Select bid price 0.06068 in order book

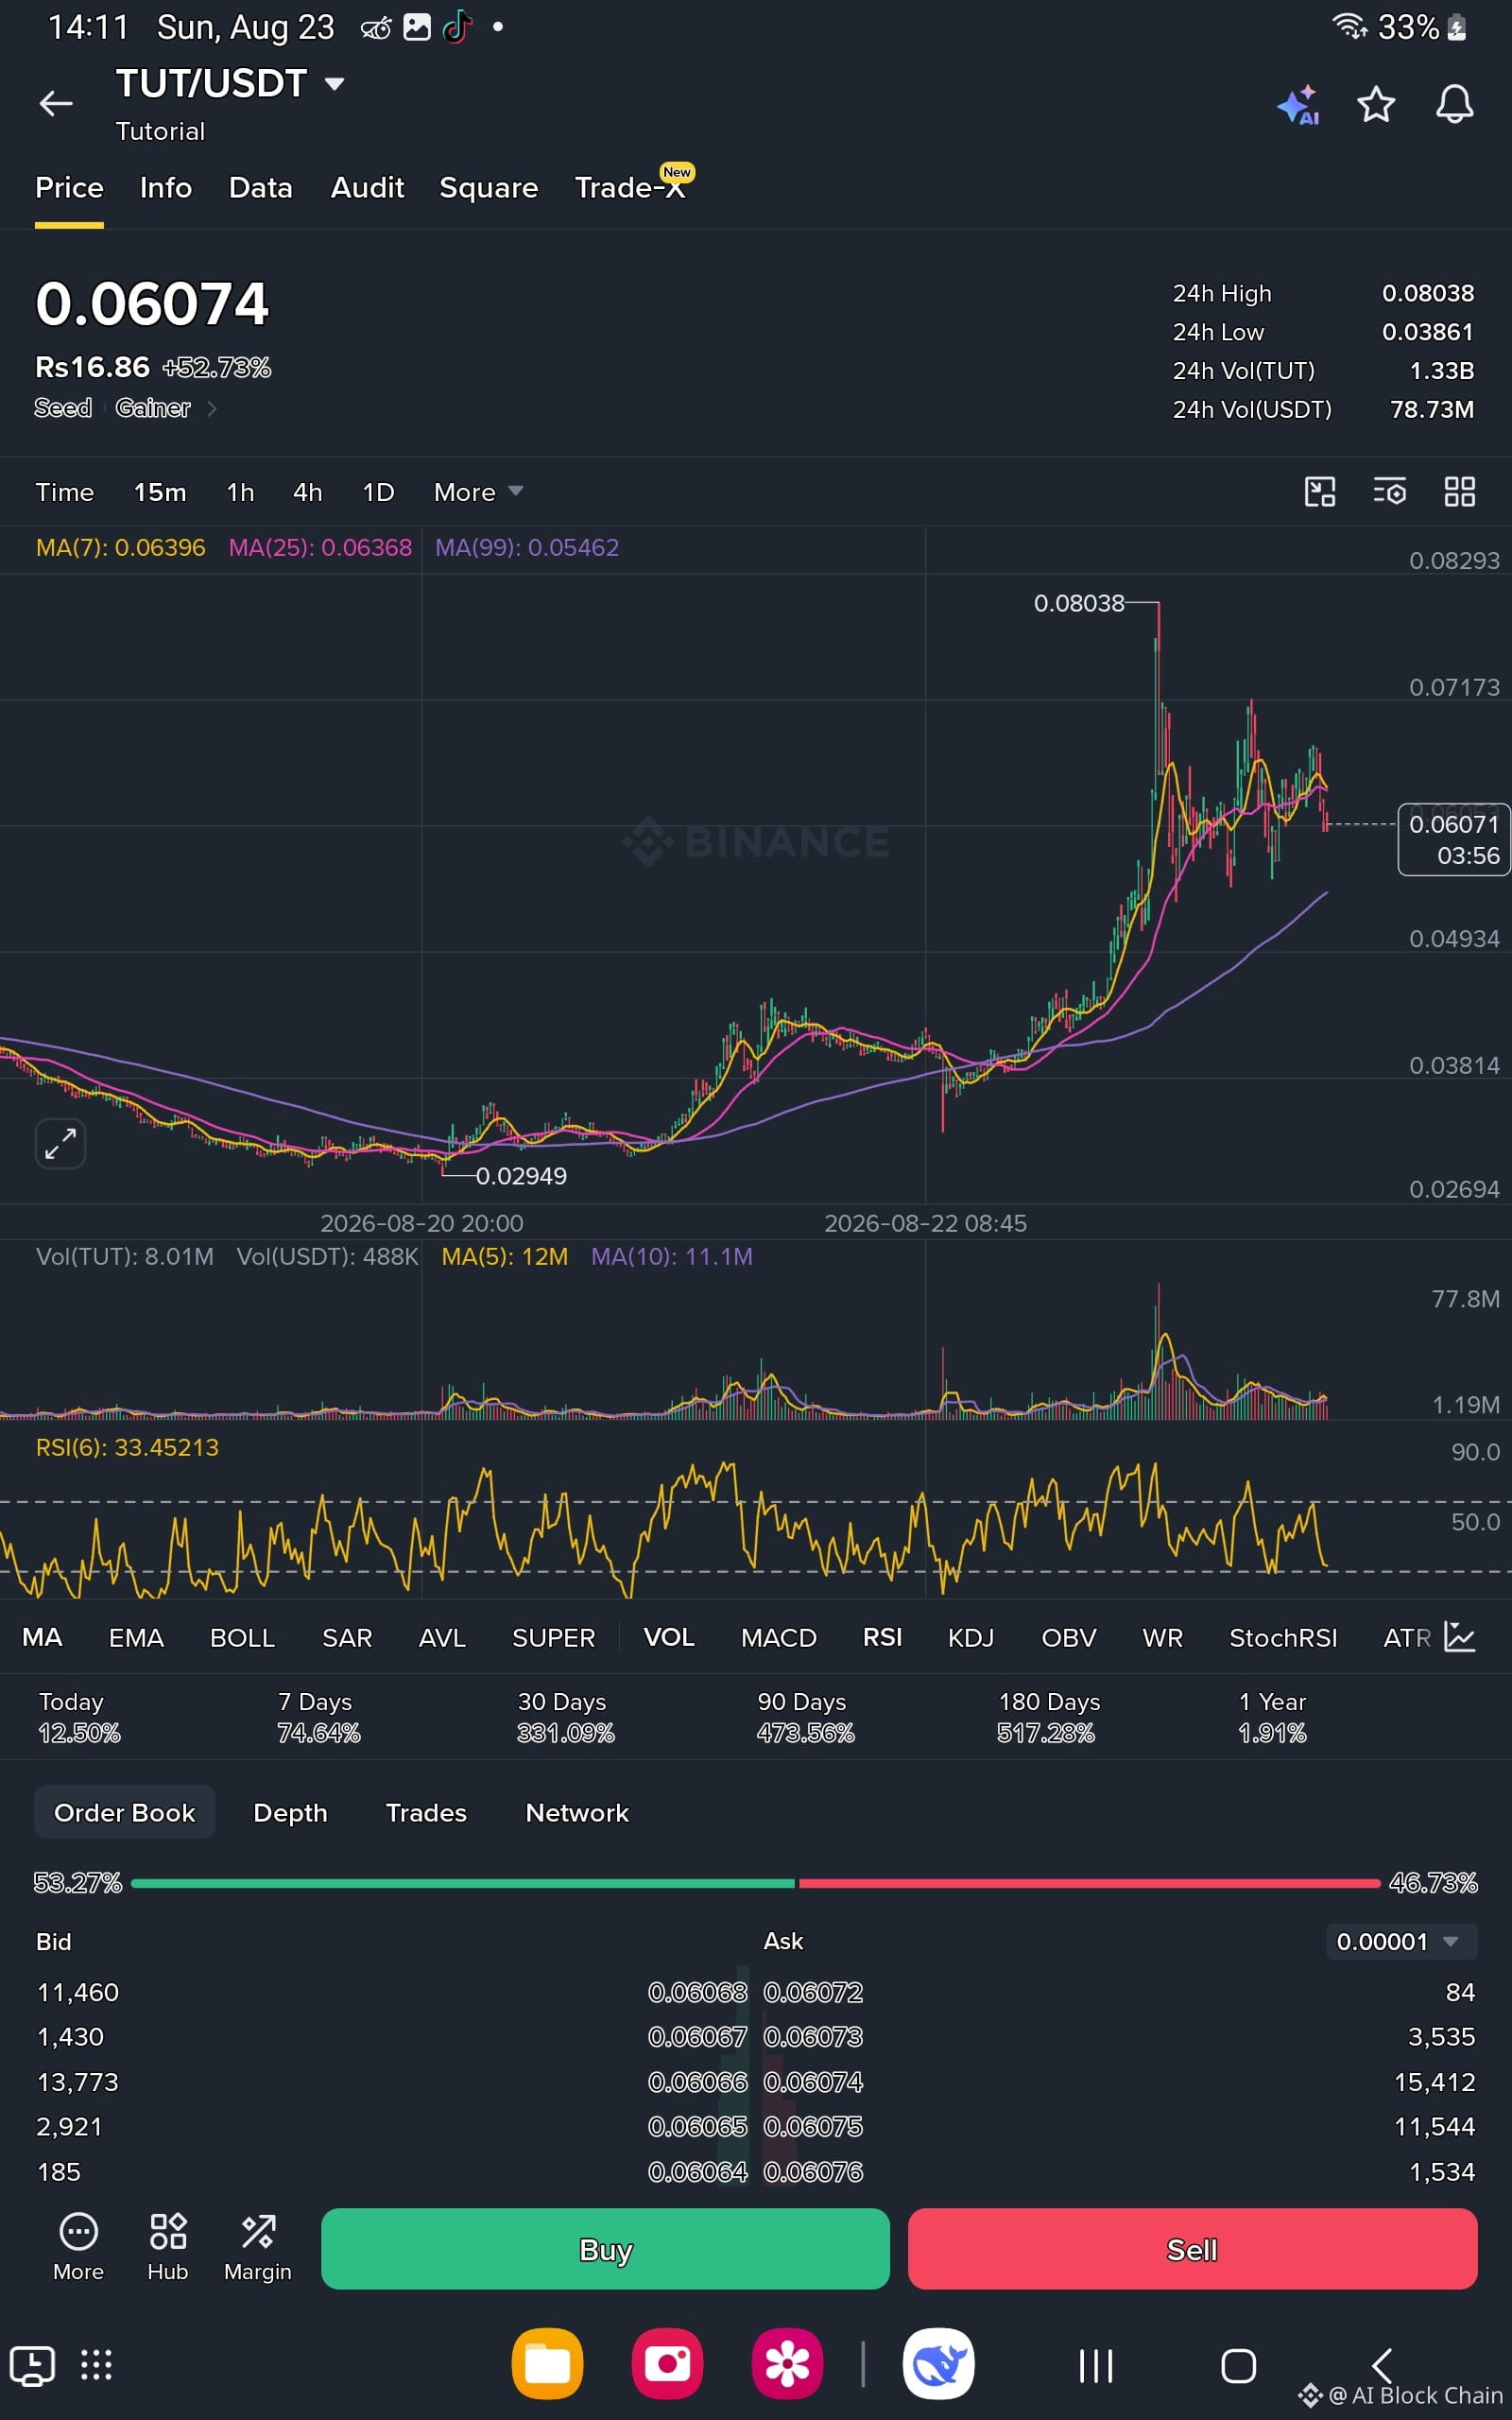(x=697, y=1992)
